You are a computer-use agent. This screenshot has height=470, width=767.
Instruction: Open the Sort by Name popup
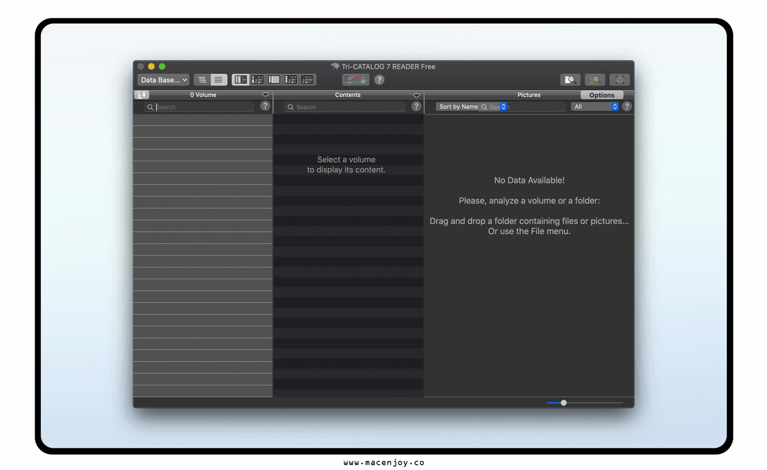(x=472, y=107)
